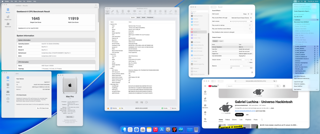Image resolution: width=320 pixels, height=134 pixels.
Task: Select NVRAM icon in Hackintool toolbar
Action: pos(123,12)
